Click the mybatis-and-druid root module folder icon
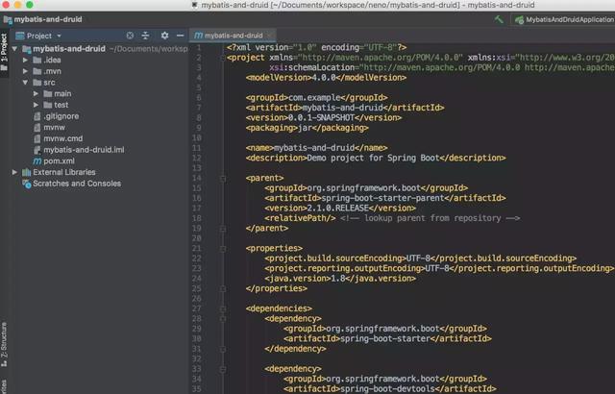The height and width of the screenshot is (394, 615). 27,49
